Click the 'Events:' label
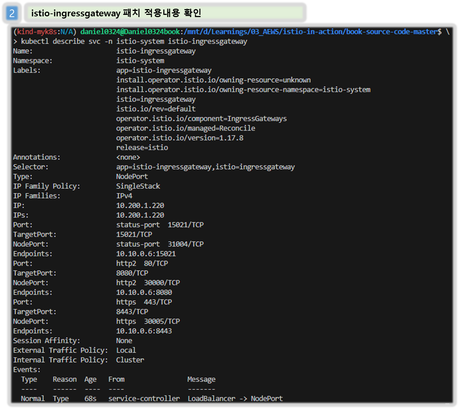 pos(27,369)
